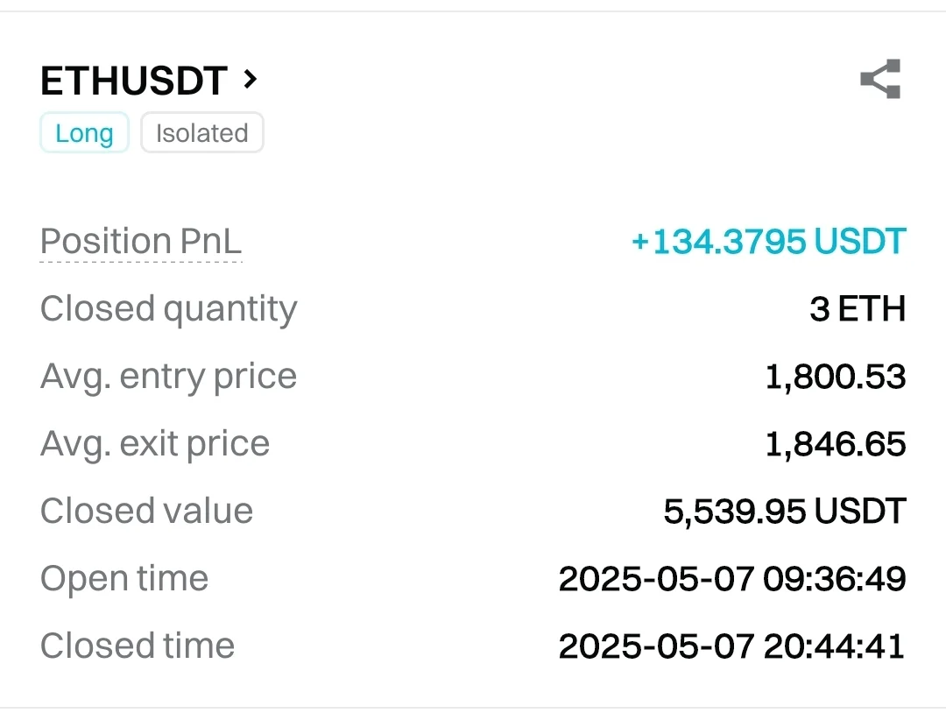Select the 09:36:49 open time value
The height and width of the screenshot is (713, 946).
(835, 579)
